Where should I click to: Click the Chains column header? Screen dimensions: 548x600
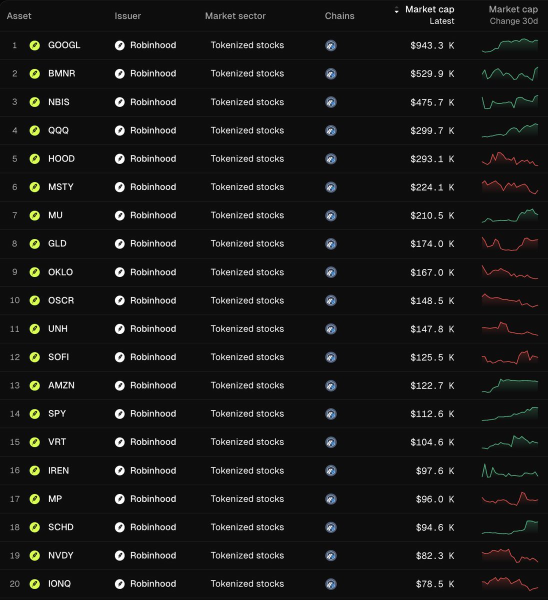pos(339,15)
